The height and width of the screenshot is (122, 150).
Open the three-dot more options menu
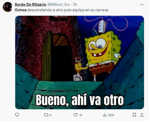coord(142,4)
